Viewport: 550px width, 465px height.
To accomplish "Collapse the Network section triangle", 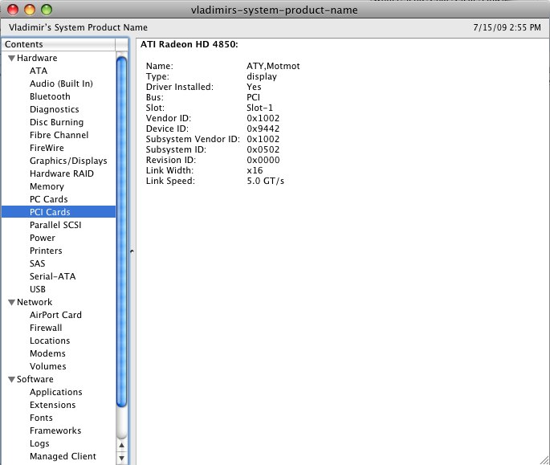I will click(x=11, y=303).
